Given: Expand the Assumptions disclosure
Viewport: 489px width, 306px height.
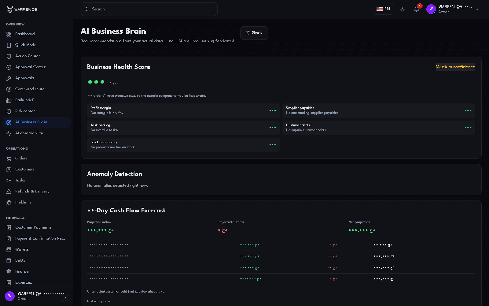Looking at the screenshot, I should tap(99, 301).
